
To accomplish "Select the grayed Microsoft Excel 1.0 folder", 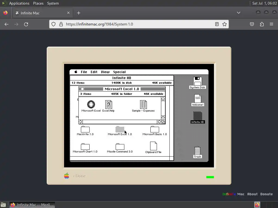I will click(120, 129).
